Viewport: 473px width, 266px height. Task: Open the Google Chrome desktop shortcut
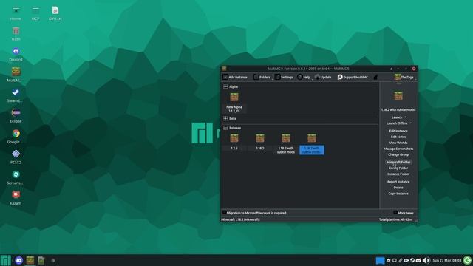[16, 136]
